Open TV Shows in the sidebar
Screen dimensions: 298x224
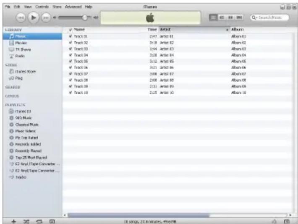[20, 49]
